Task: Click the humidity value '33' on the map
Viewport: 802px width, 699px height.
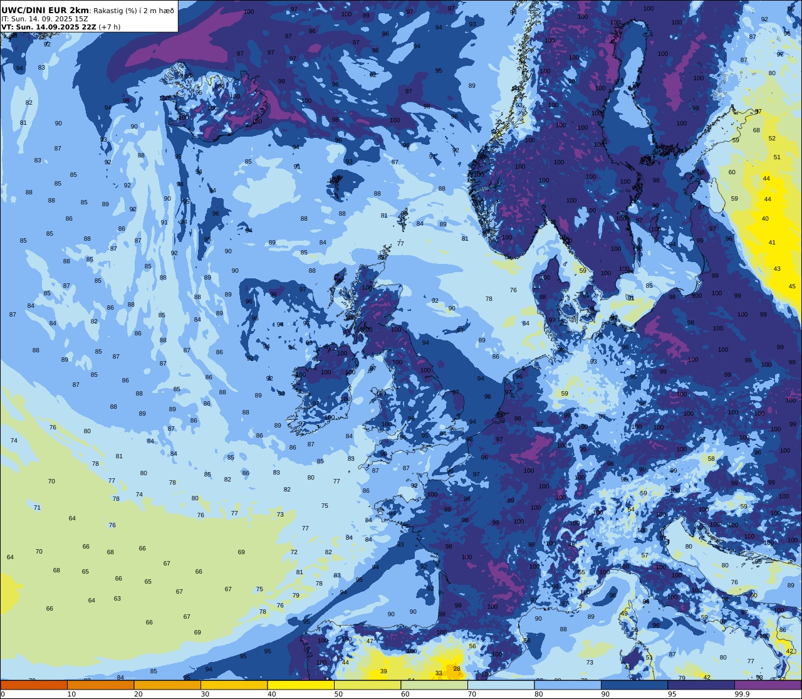Action: tap(439, 673)
